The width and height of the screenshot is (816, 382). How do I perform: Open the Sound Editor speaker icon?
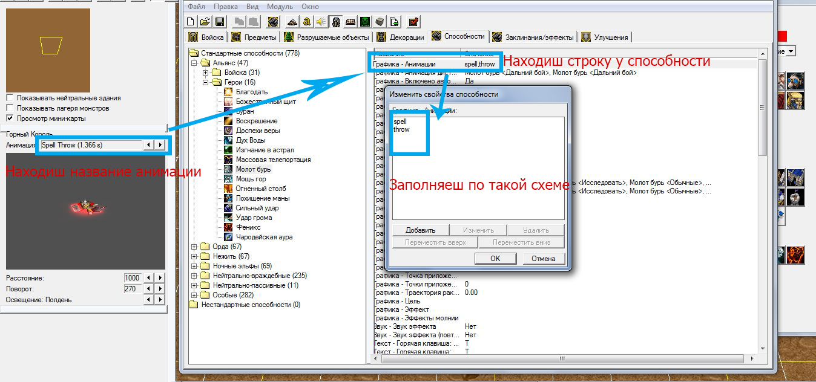tap(321, 22)
